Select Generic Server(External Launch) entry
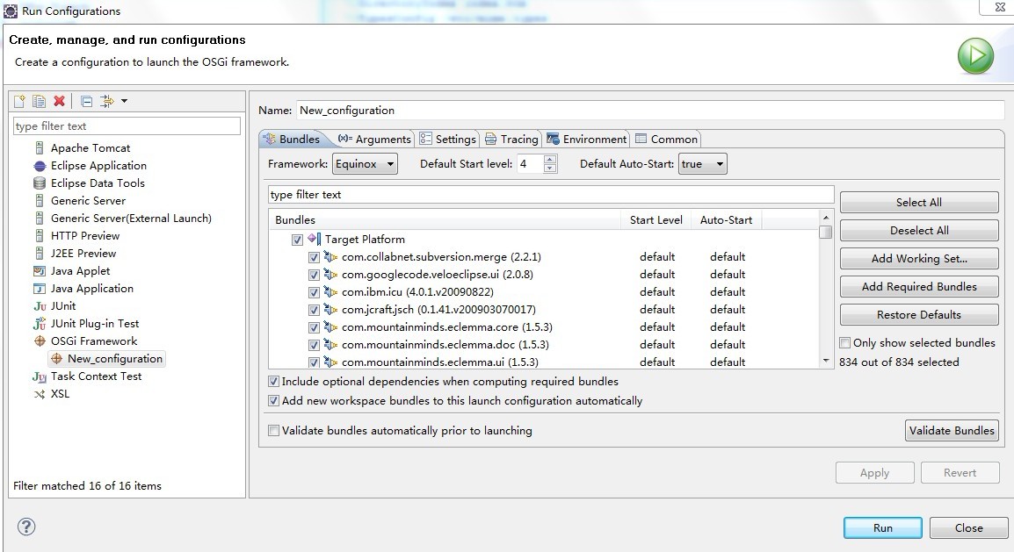Viewport: 1014px width, 552px height. point(131,219)
